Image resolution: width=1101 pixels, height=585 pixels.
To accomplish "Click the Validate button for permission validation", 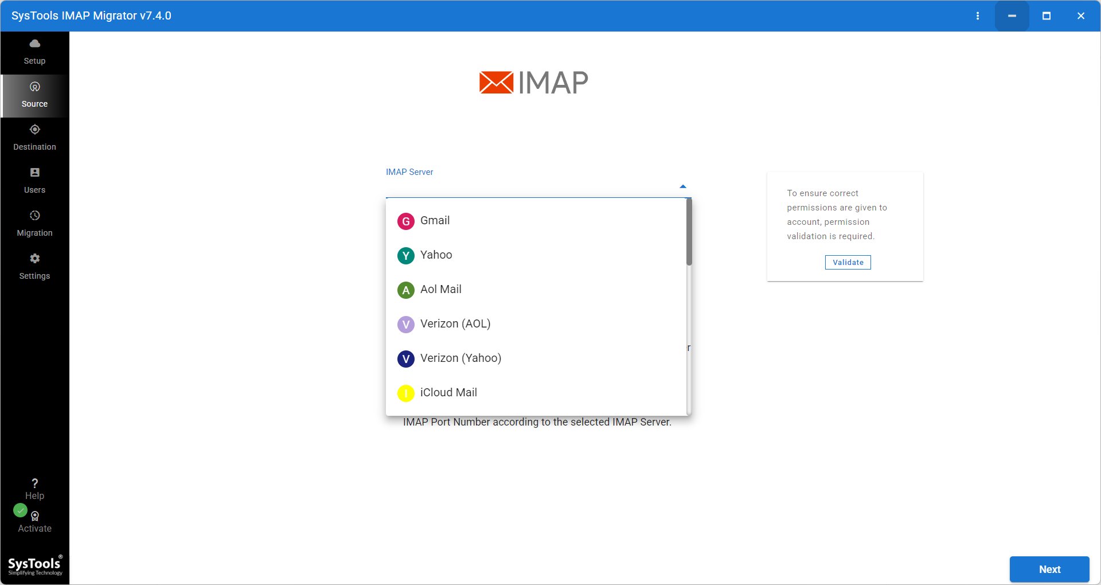I will (848, 262).
